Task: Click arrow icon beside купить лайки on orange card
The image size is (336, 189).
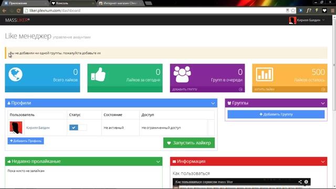Action: pos(323,89)
